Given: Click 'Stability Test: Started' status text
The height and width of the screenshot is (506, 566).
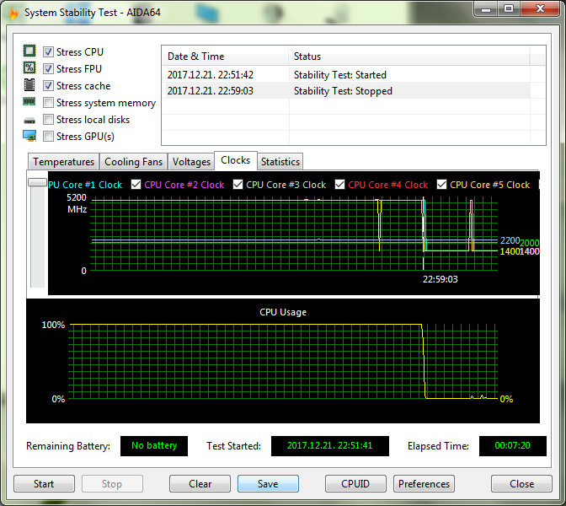Looking at the screenshot, I should 340,75.
